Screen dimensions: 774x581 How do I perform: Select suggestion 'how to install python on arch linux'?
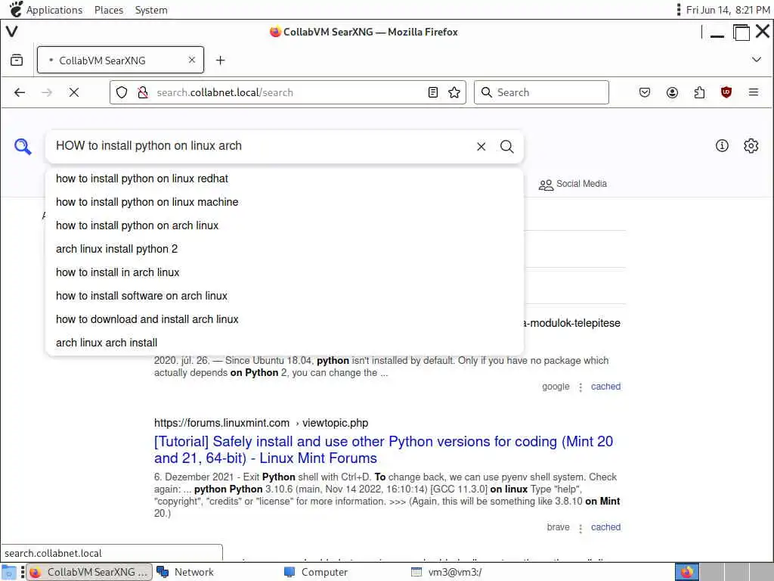284,225
